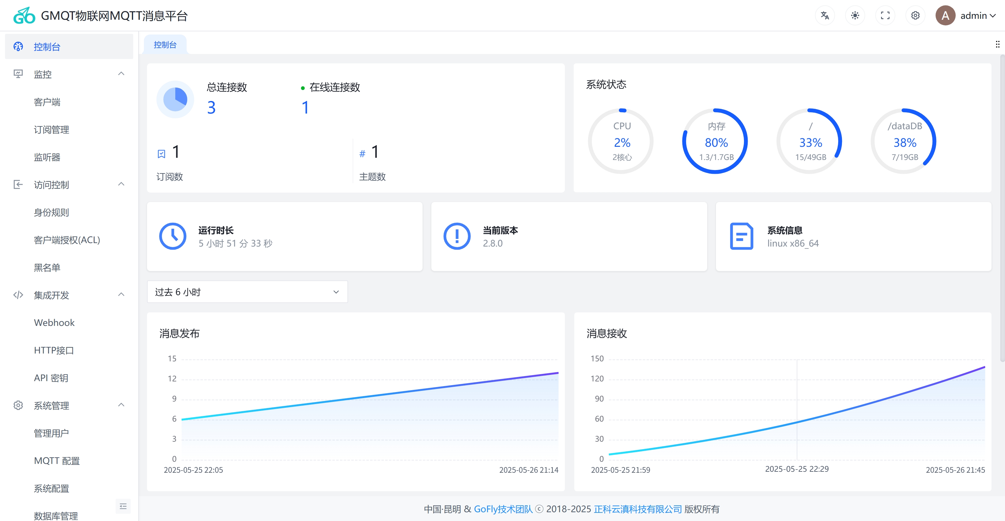Open the 过去 6 小时 time range dropdown
This screenshot has width=1005, height=521.
[x=247, y=291]
